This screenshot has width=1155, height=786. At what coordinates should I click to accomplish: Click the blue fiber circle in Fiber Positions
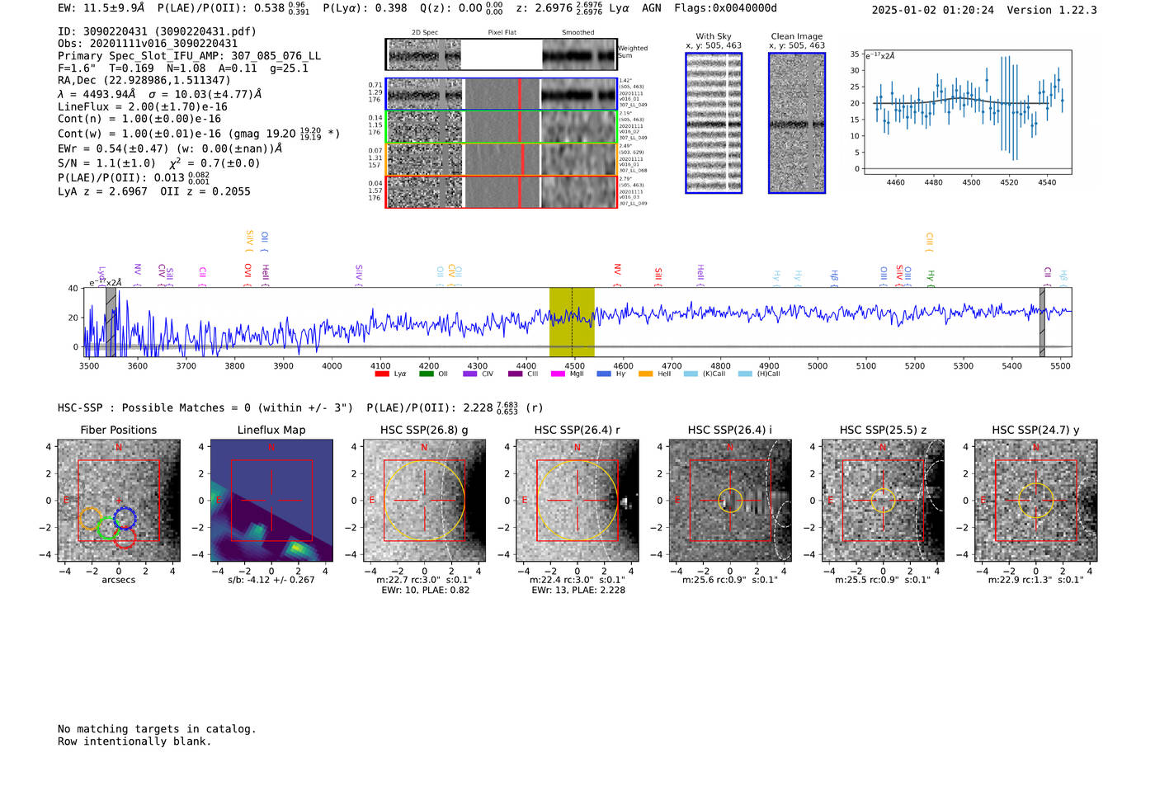[x=125, y=519]
